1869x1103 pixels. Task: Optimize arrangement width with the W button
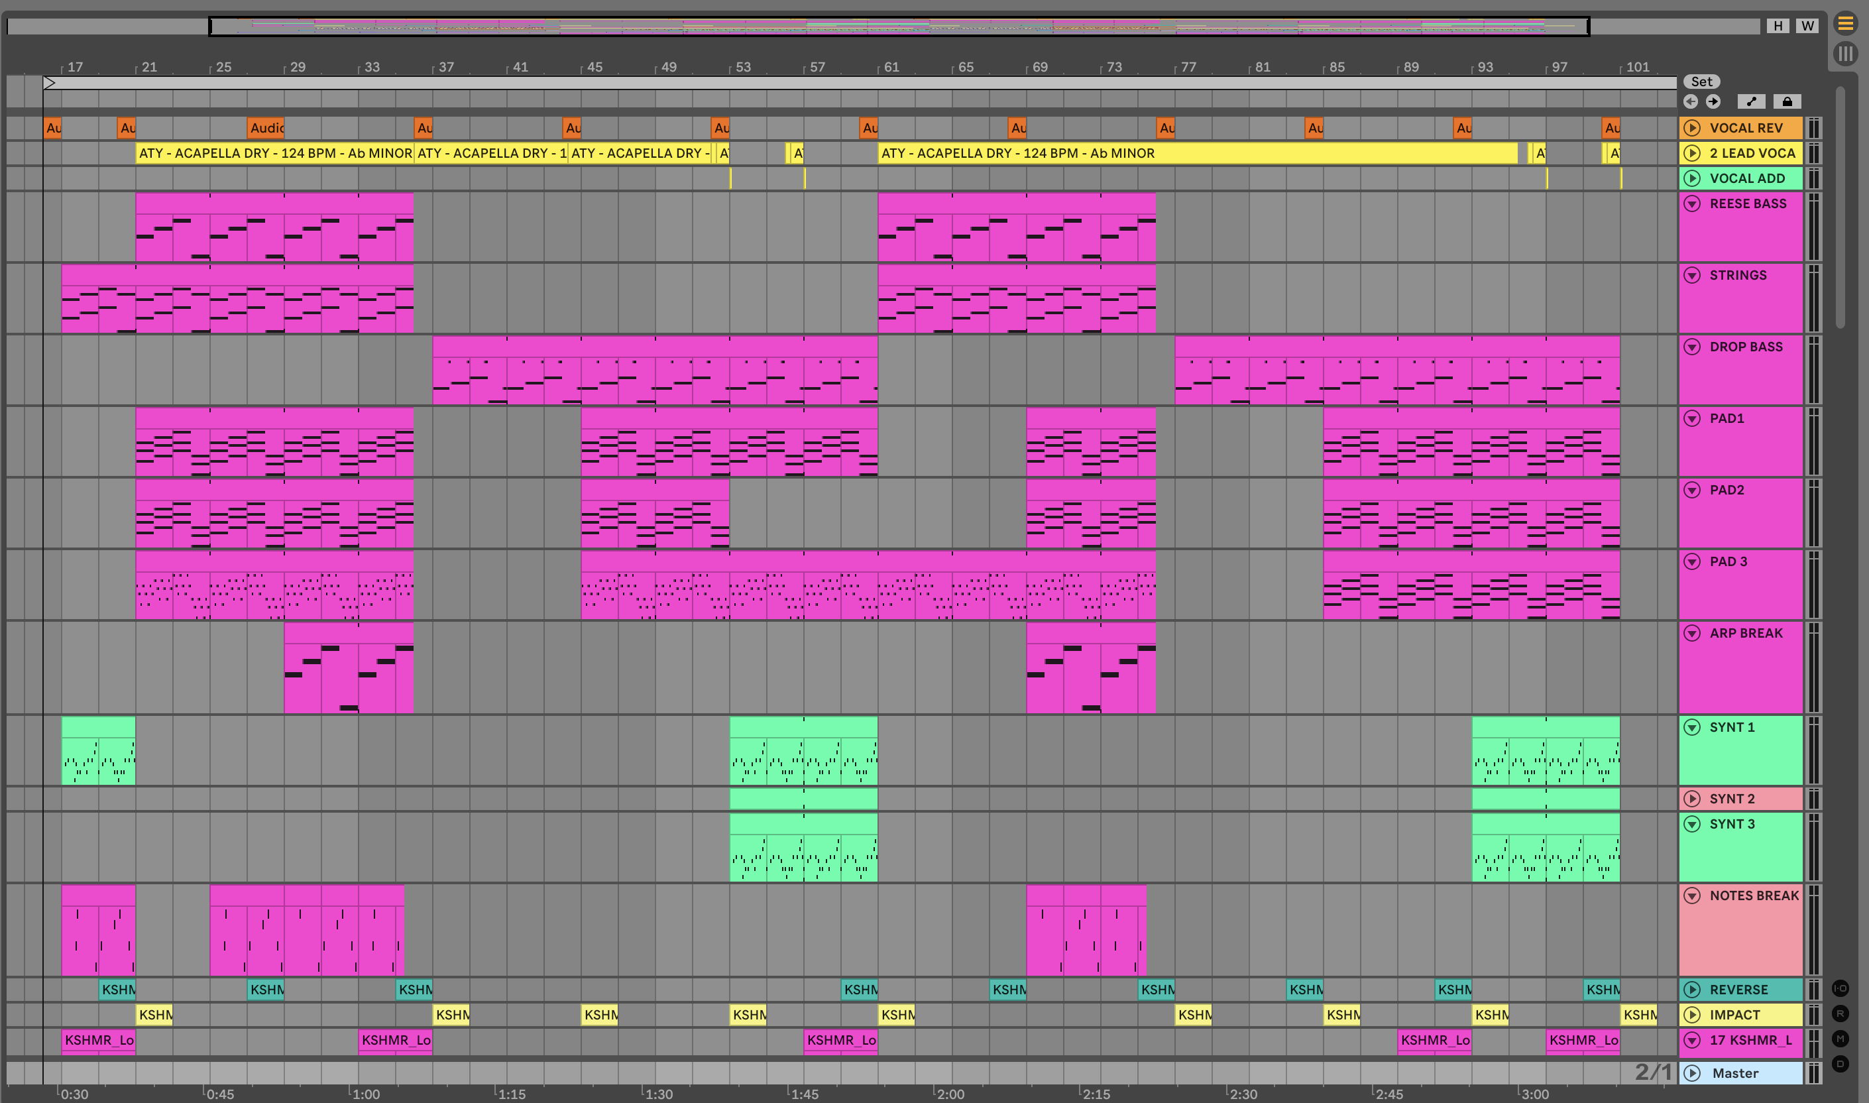[x=1807, y=26]
